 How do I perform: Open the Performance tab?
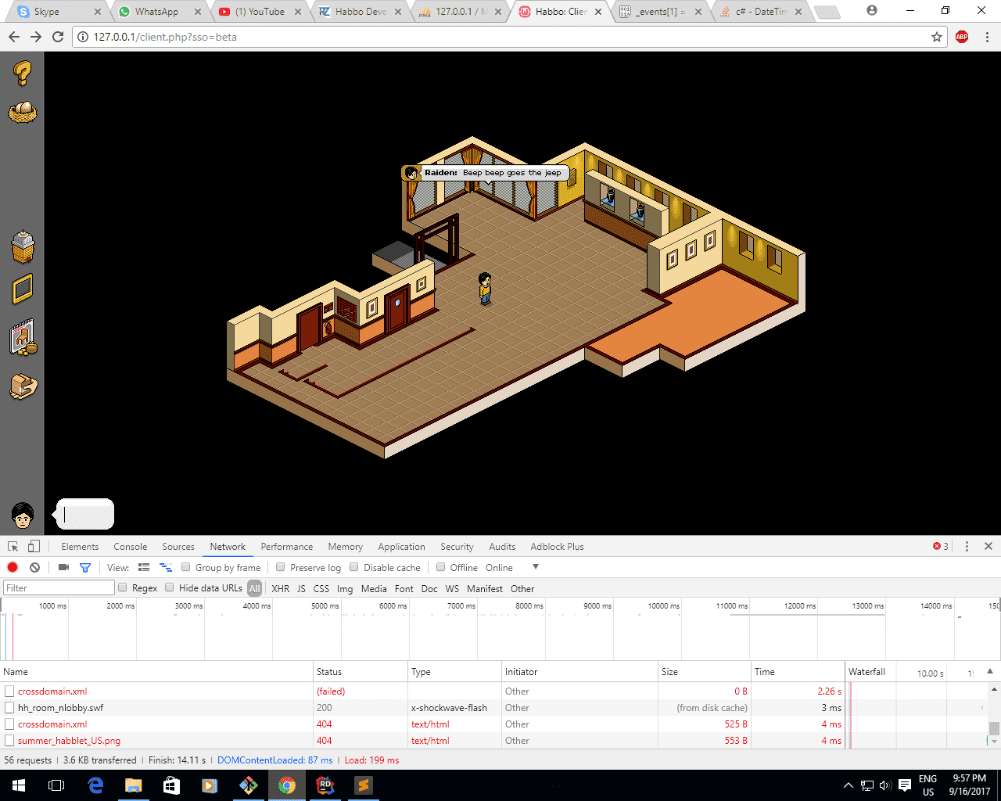pos(287,547)
